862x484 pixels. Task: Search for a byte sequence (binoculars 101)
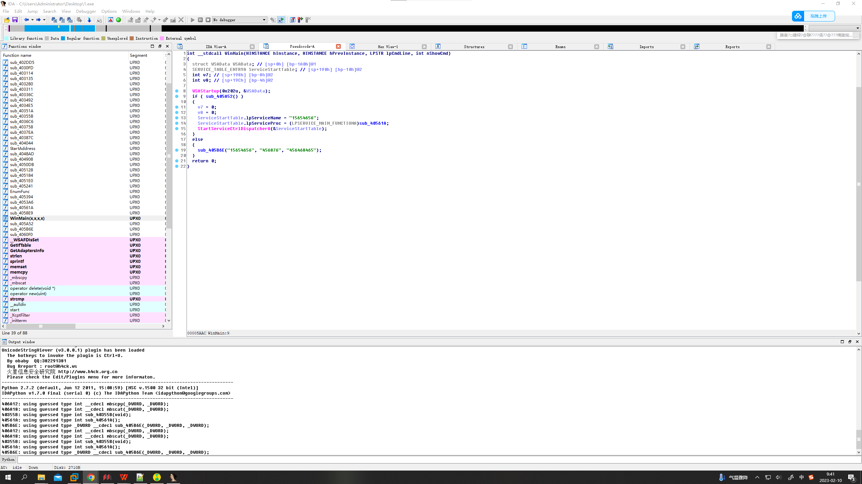pos(70,20)
